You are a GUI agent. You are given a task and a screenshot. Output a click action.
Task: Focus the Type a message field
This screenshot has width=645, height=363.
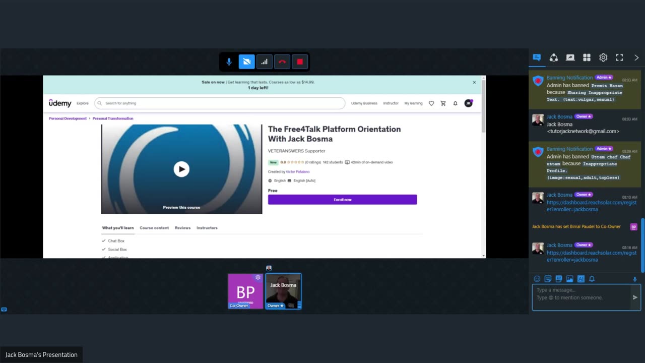point(581,297)
